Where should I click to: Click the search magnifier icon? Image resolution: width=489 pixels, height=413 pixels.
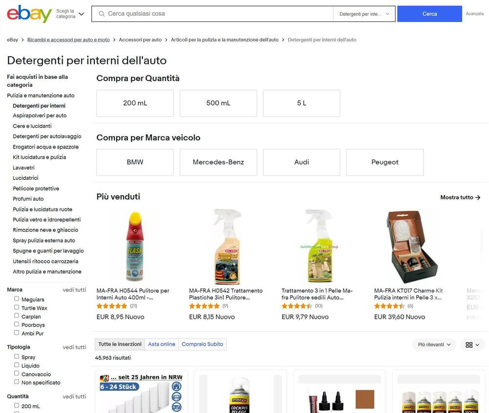pos(101,14)
